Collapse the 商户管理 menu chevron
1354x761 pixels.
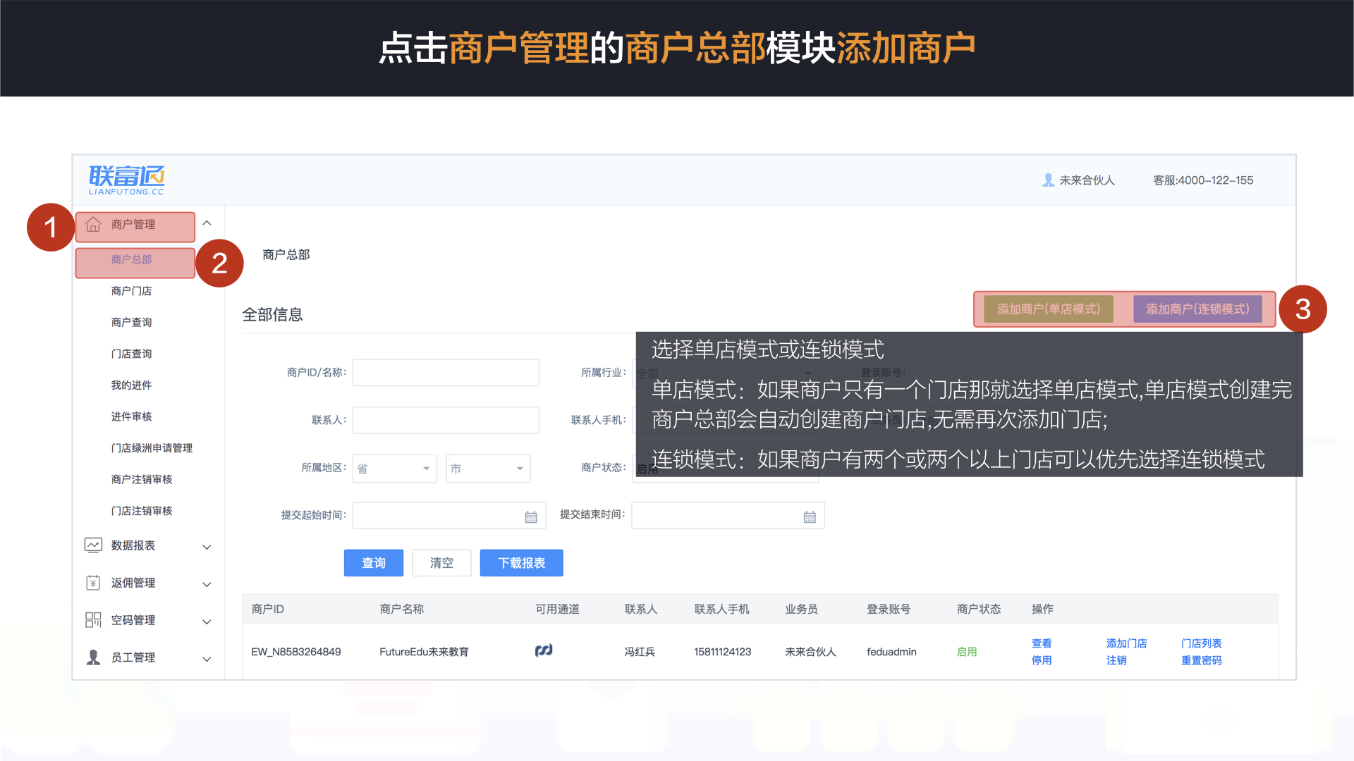pos(207,223)
